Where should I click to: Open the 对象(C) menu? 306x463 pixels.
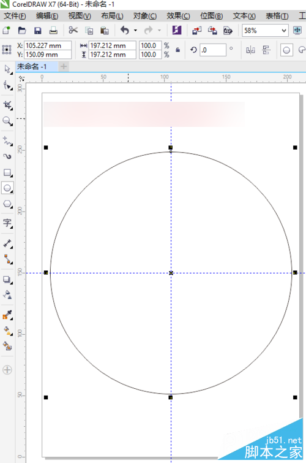coord(145,16)
